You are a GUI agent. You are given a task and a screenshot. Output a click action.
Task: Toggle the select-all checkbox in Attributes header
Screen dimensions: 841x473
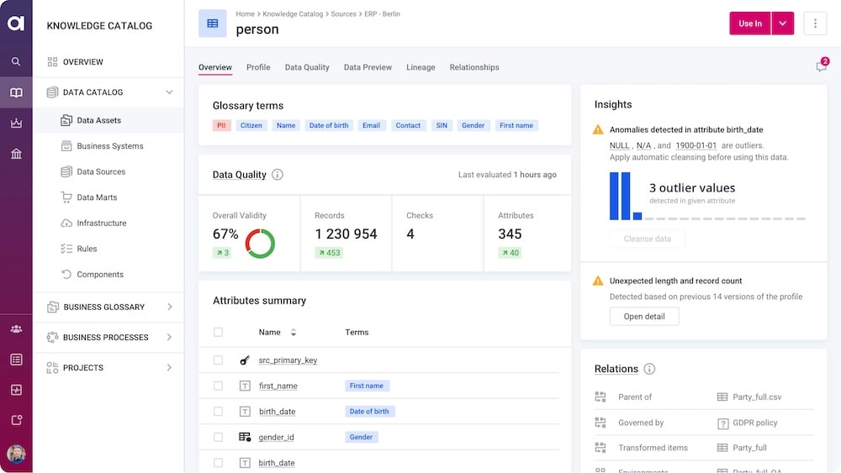(219, 332)
